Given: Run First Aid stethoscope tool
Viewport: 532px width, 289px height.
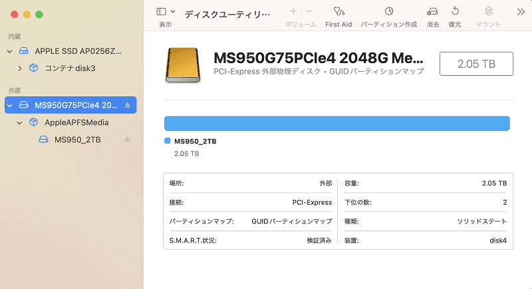Looking at the screenshot, I should tap(338, 11).
